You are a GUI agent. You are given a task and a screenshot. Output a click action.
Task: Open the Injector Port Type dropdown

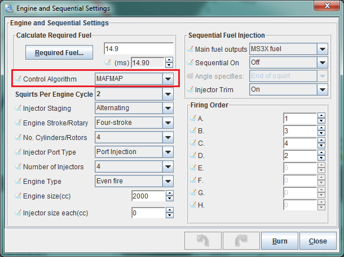click(x=167, y=152)
